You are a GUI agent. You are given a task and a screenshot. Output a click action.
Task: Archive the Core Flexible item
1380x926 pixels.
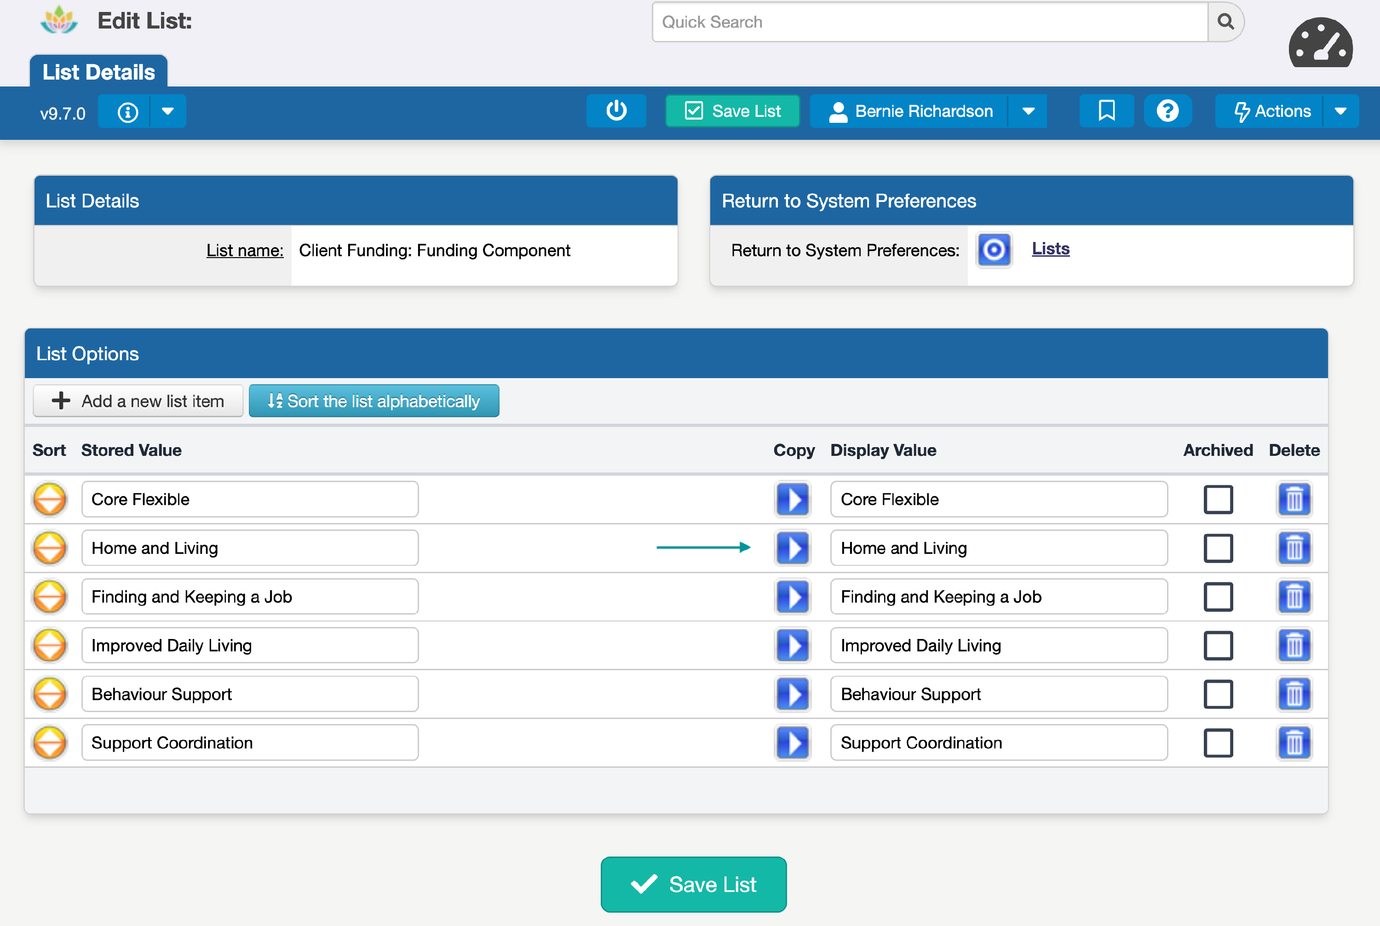1218,500
